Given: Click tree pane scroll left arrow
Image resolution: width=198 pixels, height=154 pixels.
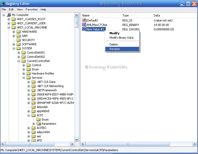Looking at the screenshot, I should tap(3, 144).
